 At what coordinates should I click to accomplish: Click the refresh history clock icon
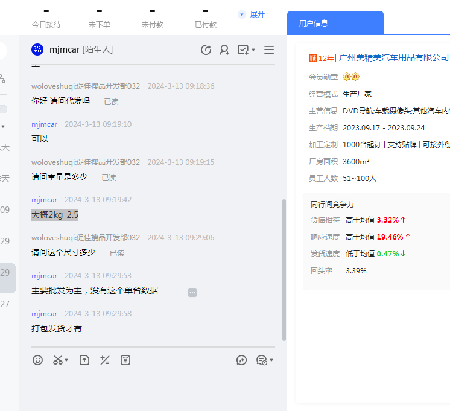[206, 50]
